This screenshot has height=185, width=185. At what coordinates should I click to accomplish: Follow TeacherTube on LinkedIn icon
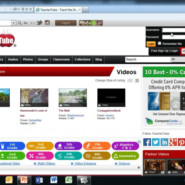[x=164, y=142]
